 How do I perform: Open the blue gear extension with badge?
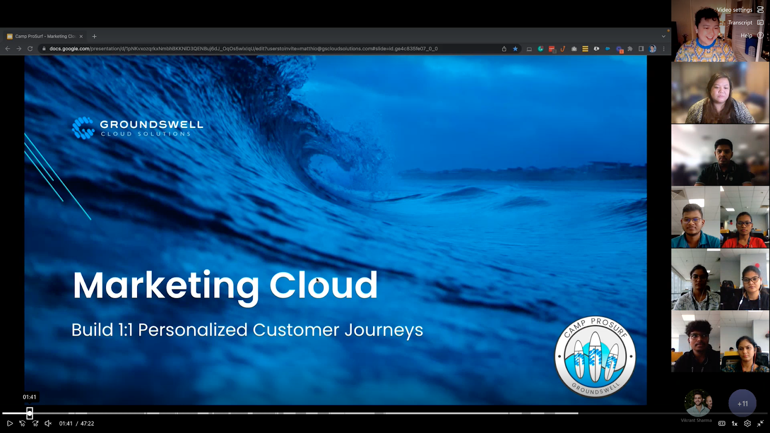tap(619, 49)
